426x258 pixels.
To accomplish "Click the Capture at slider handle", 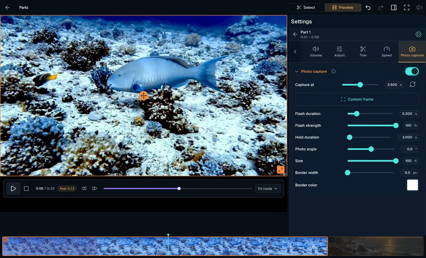I will click(360, 85).
